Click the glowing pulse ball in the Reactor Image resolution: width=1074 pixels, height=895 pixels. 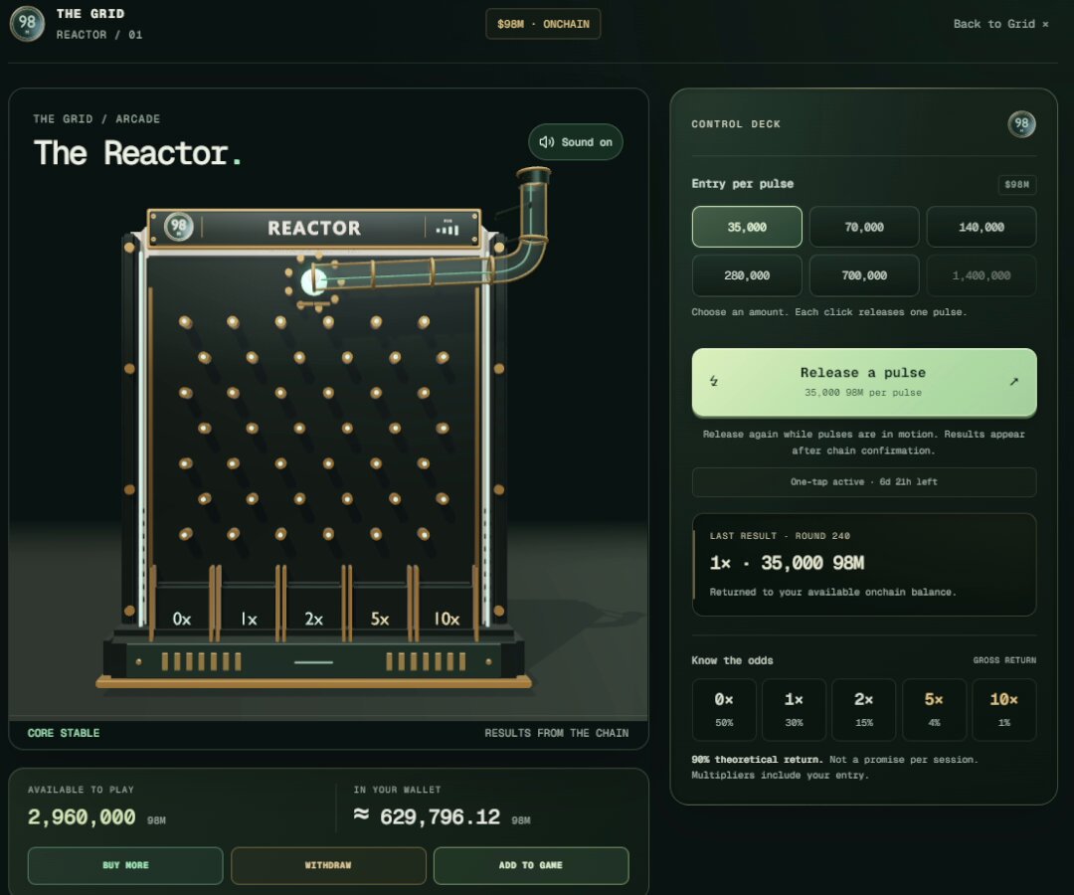click(x=313, y=281)
